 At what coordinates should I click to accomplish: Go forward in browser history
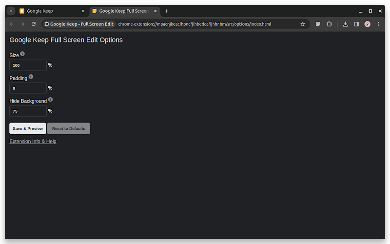(x=22, y=24)
